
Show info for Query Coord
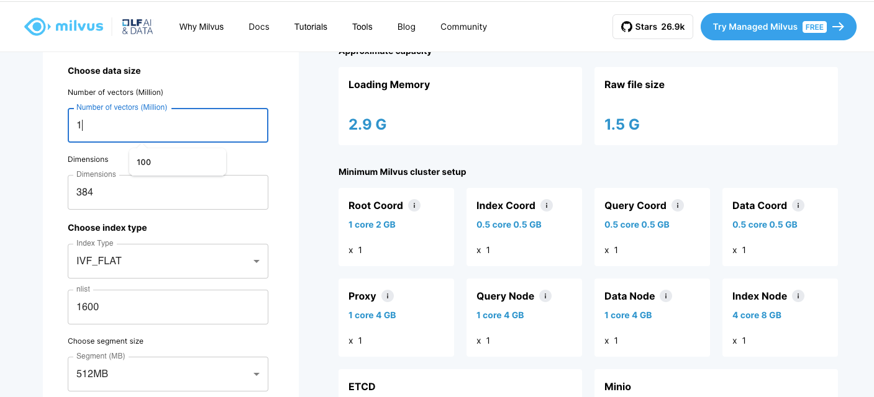coord(678,205)
